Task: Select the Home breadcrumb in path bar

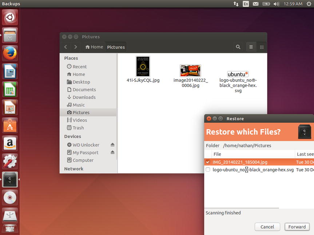Action: 94,47
